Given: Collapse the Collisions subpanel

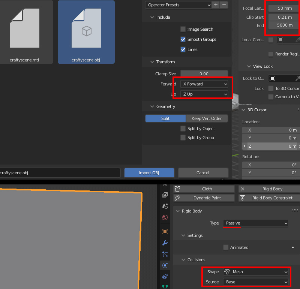Looking at the screenshot, I should pos(183,260).
